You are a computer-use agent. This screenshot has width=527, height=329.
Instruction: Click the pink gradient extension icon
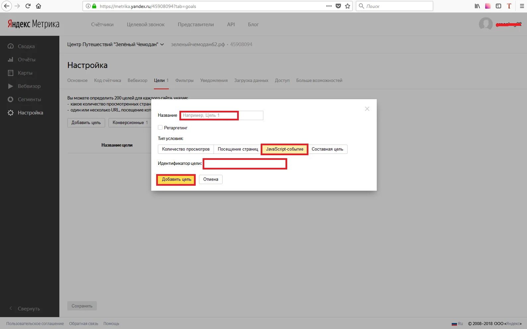point(488,6)
